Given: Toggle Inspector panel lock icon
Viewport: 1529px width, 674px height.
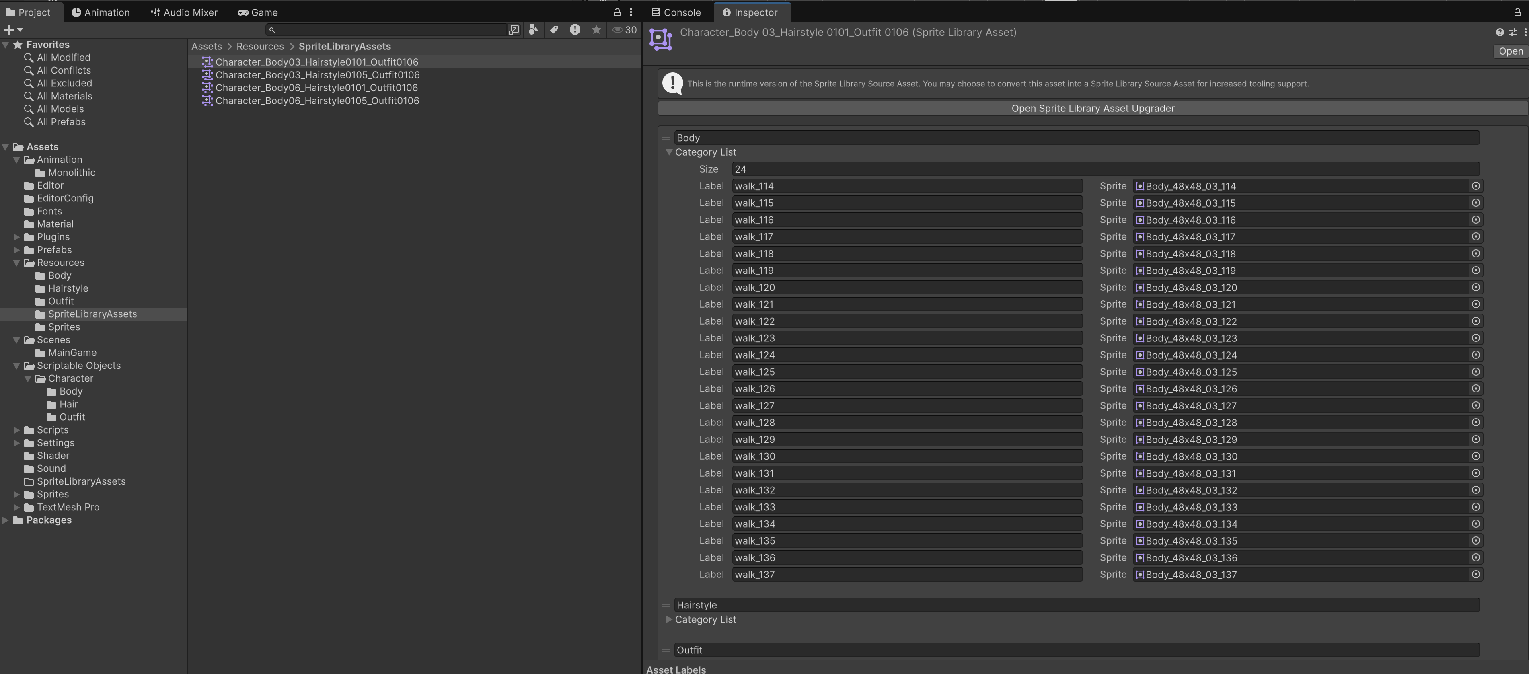Looking at the screenshot, I should pyautogui.click(x=1517, y=12).
